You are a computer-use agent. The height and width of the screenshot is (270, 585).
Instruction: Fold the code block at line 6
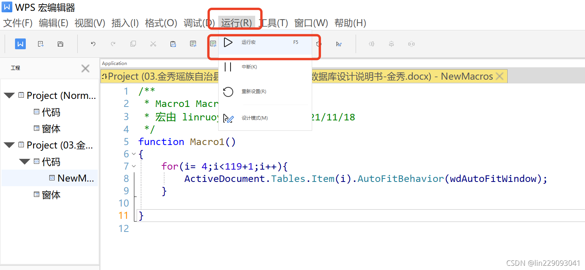pyautogui.click(x=134, y=154)
